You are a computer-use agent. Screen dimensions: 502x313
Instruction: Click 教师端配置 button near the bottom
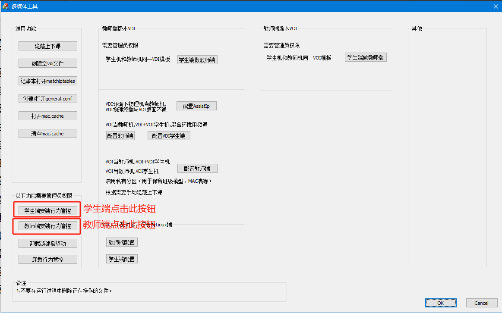pyautogui.click(x=122, y=242)
